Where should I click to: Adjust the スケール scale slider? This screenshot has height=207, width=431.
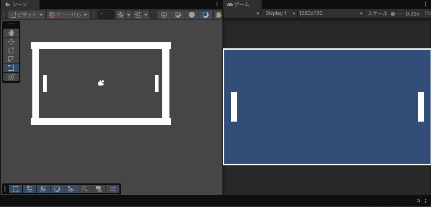(x=397, y=14)
